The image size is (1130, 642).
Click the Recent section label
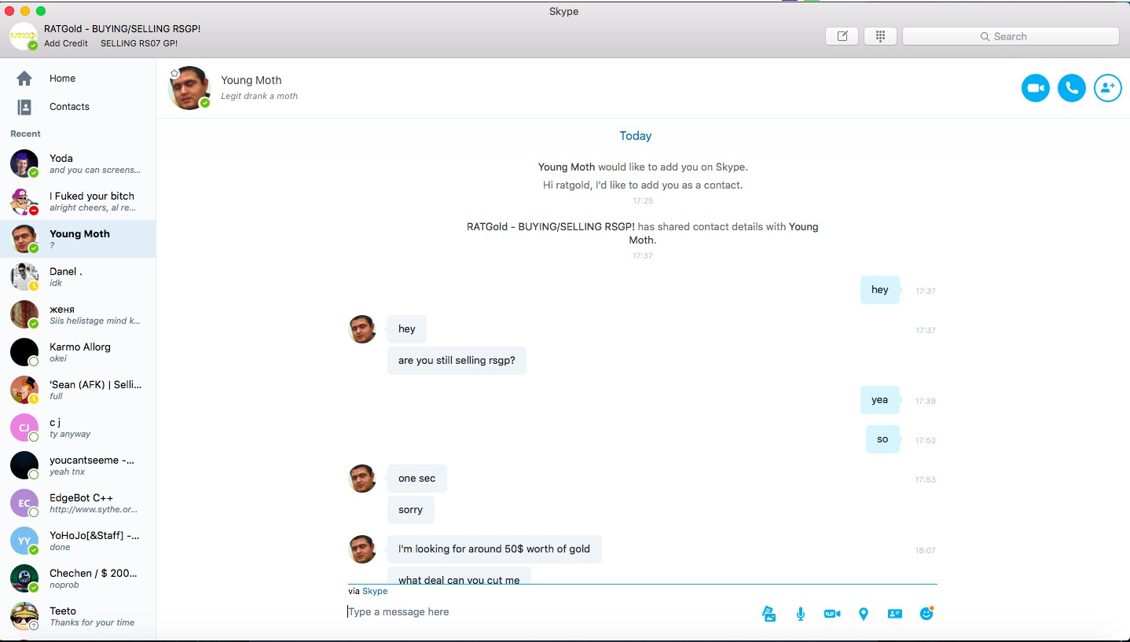click(25, 134)
